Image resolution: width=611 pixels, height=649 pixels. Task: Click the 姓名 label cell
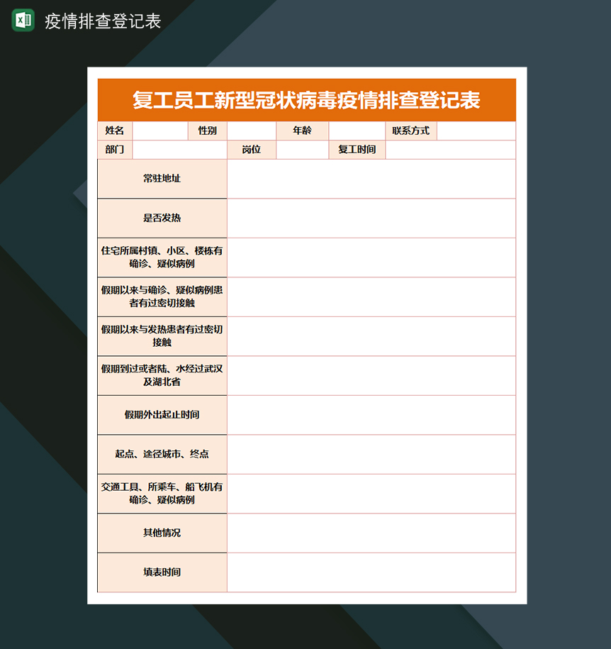(x=115, y=131)
